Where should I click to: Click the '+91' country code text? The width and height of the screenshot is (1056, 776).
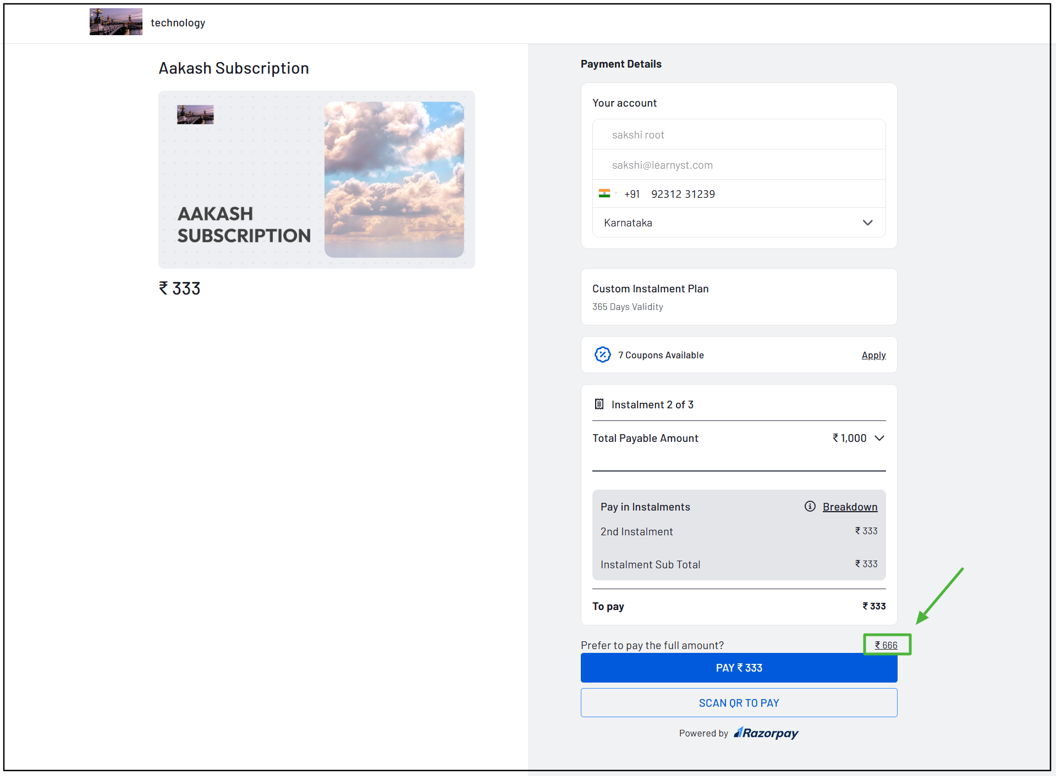click(632, 194)
